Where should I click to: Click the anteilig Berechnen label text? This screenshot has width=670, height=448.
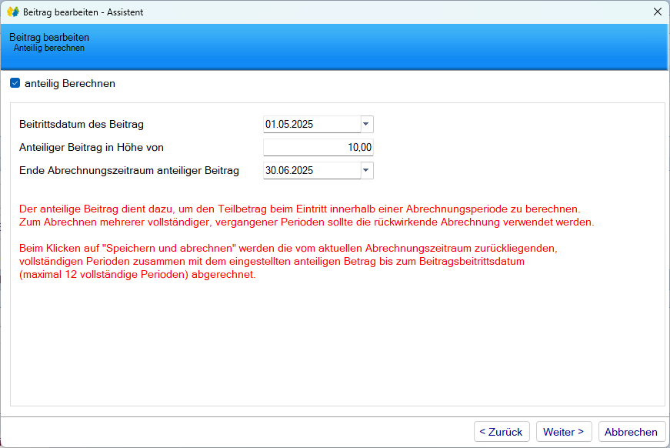pos(70,83)
